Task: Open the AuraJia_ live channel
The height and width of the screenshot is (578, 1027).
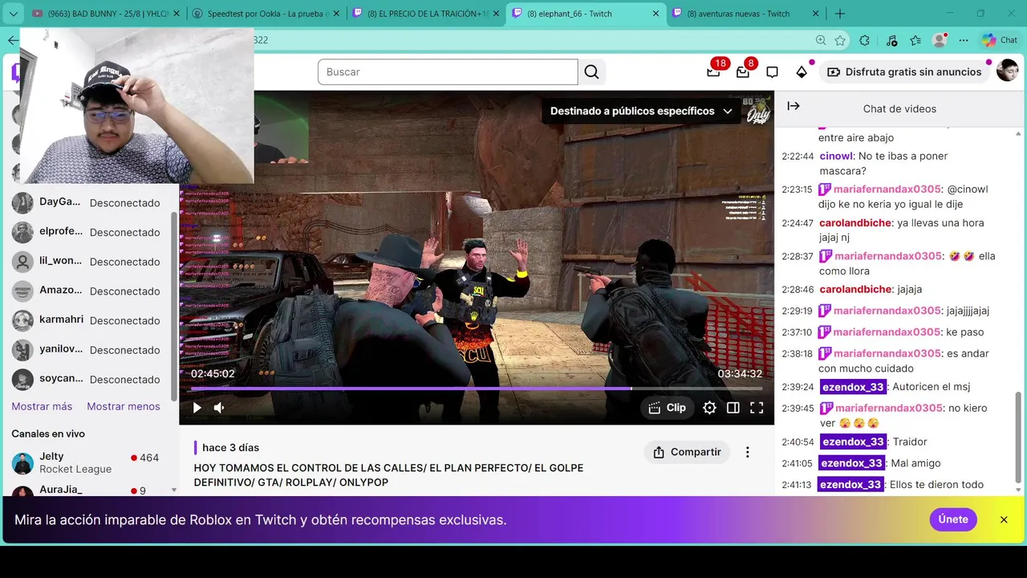Action: [x=86, y=490]
